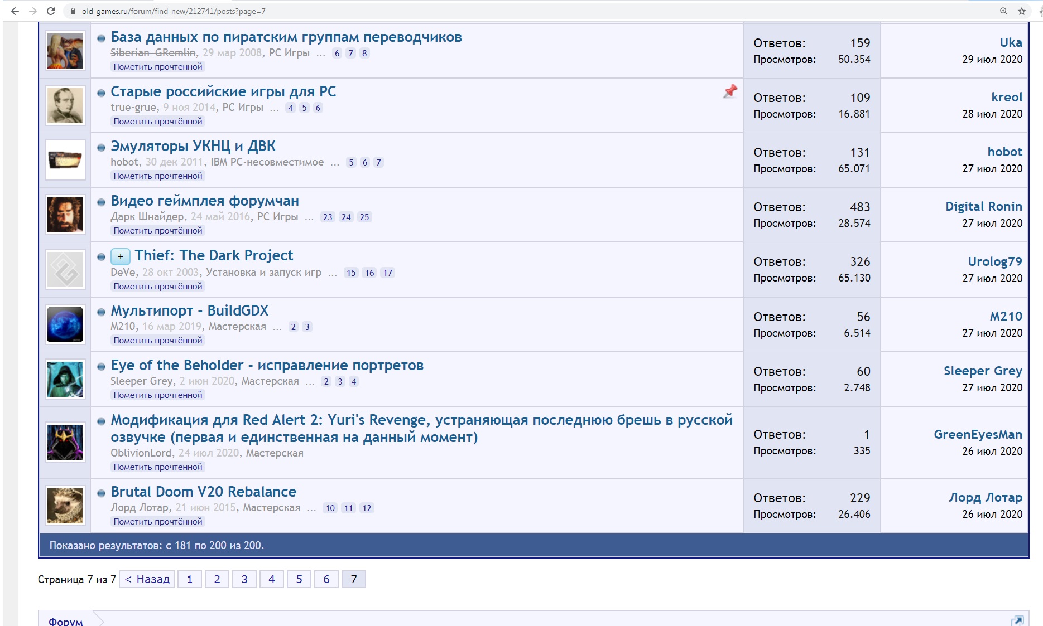Screen dimensions: 1043x626
Task: Go to pagination page 3
Action: [x=244, y=579]
